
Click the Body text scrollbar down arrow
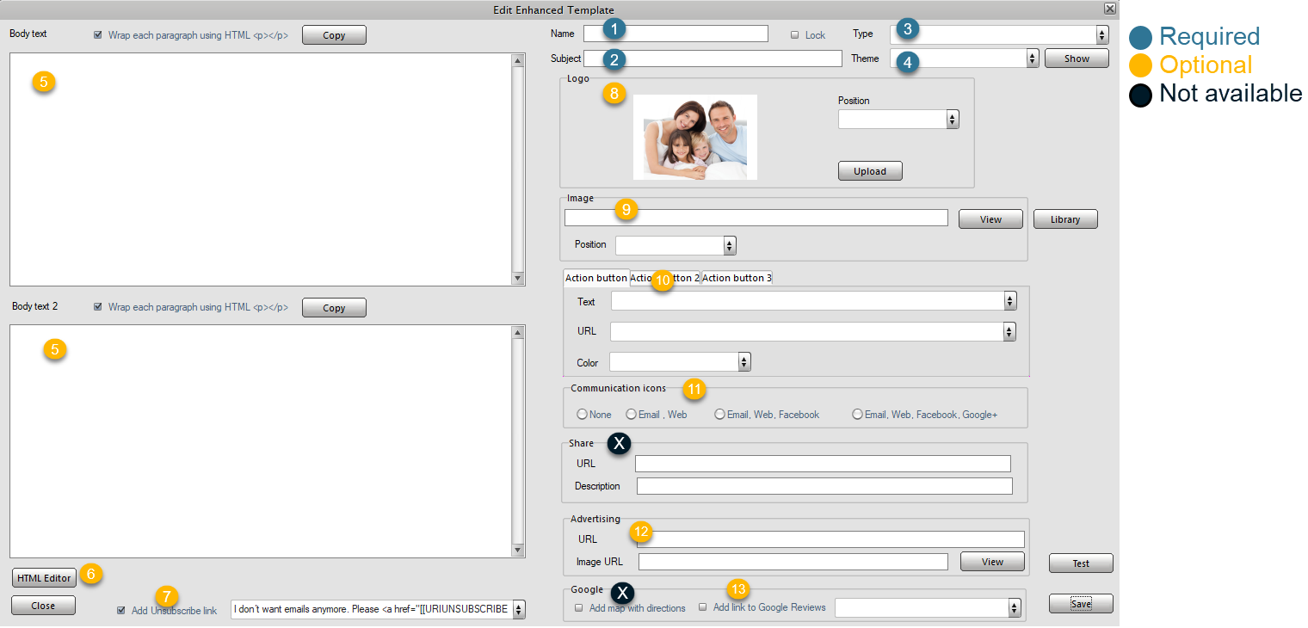[518, 279]
